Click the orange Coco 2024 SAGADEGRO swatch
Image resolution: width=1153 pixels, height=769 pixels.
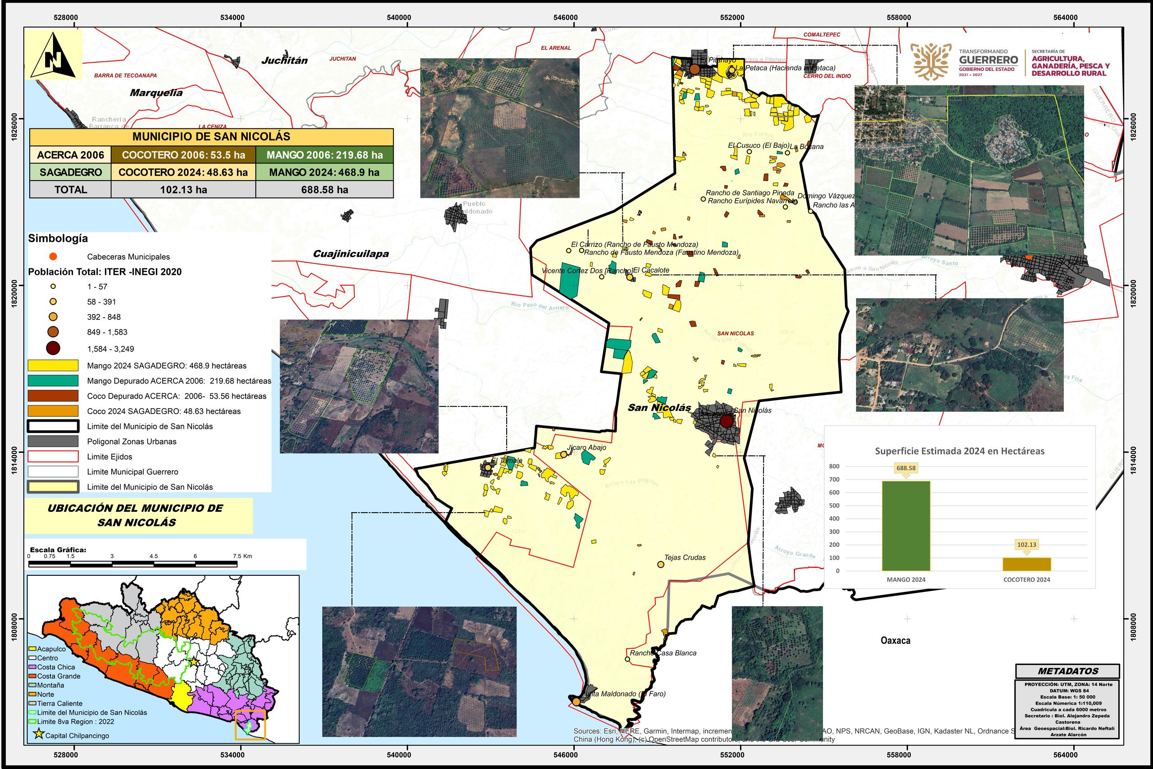[53, 411]
